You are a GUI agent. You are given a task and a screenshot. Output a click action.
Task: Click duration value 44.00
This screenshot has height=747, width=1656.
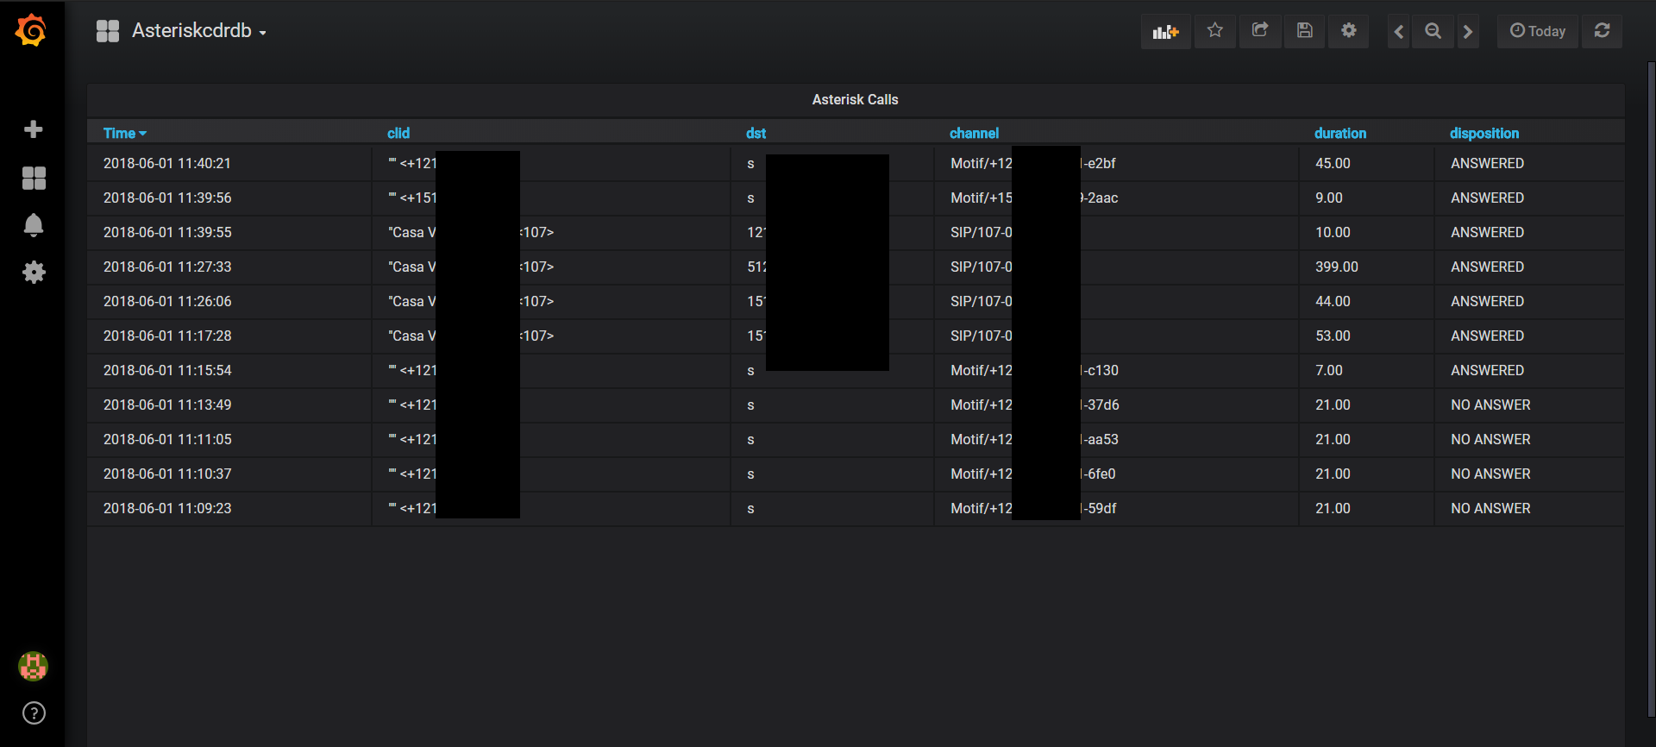(x=1333, y=302)
